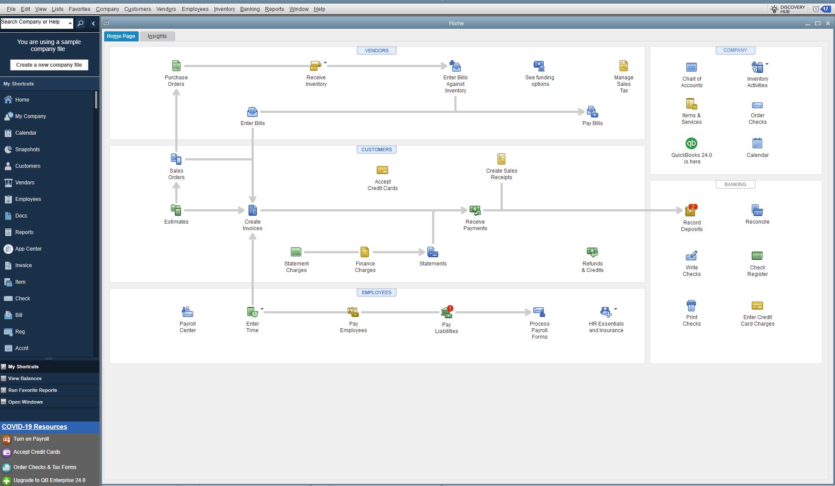Click Inventory Activities icon
835x486 pixels.
[757, 67]
